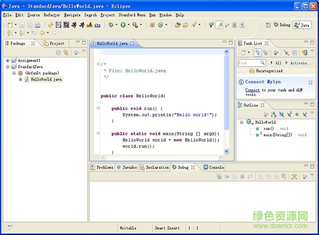Toggle Mark Occurrences in main toolbar

coord(219,25)
